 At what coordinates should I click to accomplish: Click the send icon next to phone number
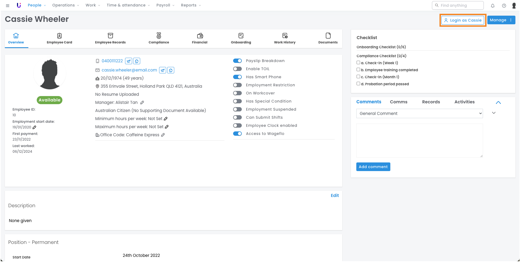coord(129,61)
